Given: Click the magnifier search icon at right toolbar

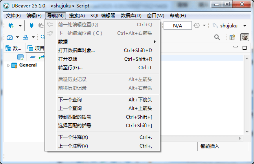Looking at the screenshot, I should [217, 37].
